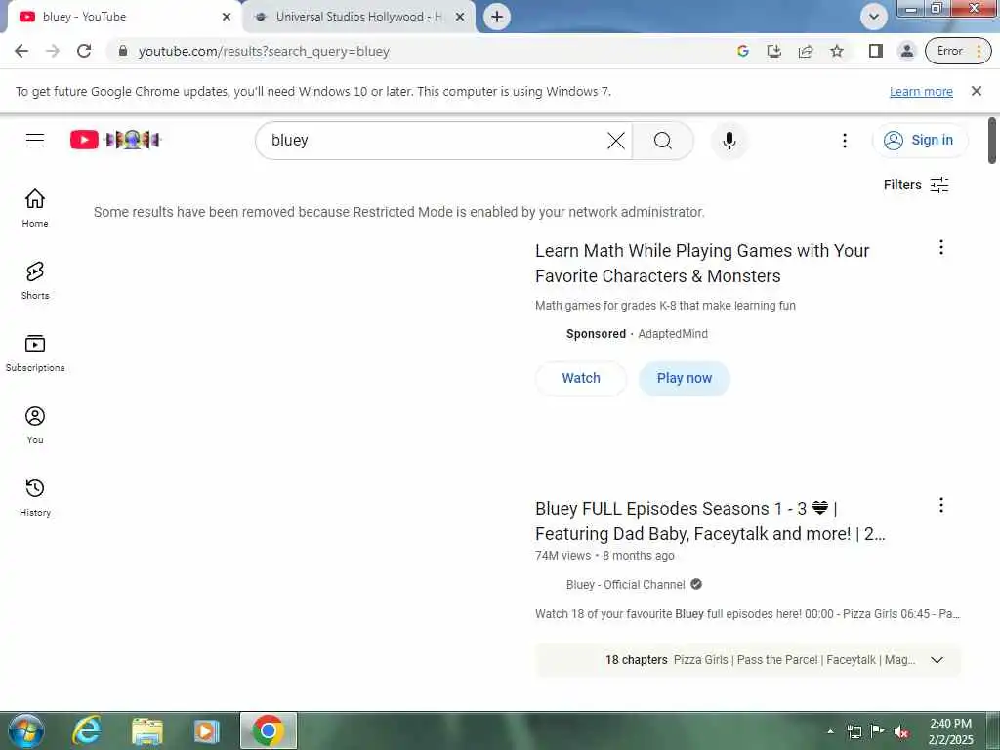Image resolution: width=1000 pixels, height=750 pixels.
Task: Open a new browser tab
Action: point(497,17)
